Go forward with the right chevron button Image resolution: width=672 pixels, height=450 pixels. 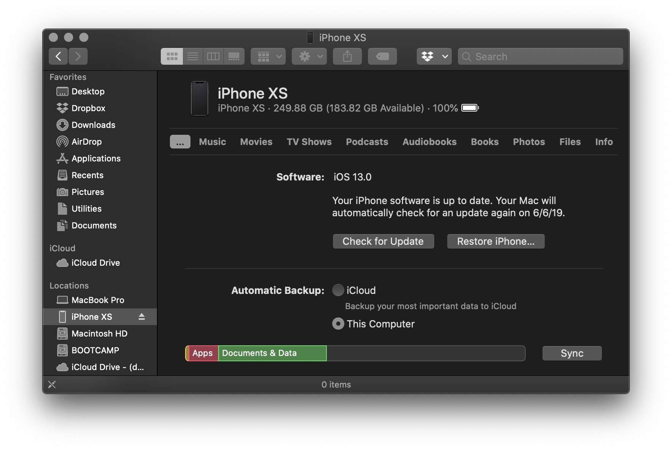pos(78,56)
